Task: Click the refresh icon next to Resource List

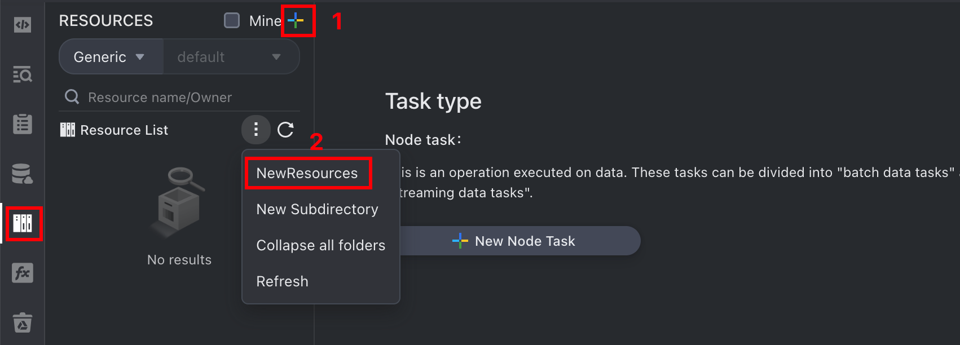Action: pyautogui.click(x=285, y=130)
